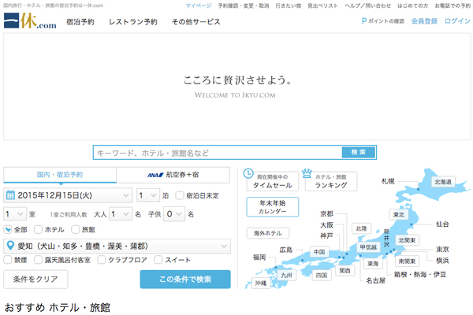Click 会員登録 link

(x=424, y=21)
